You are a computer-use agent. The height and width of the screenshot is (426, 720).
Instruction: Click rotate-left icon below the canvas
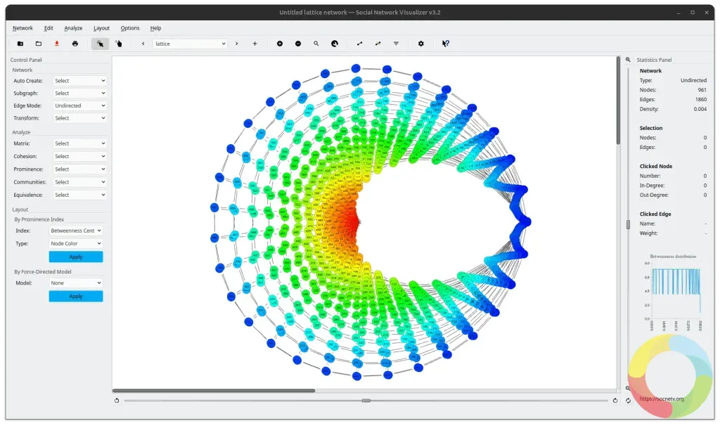pos(117,401)
